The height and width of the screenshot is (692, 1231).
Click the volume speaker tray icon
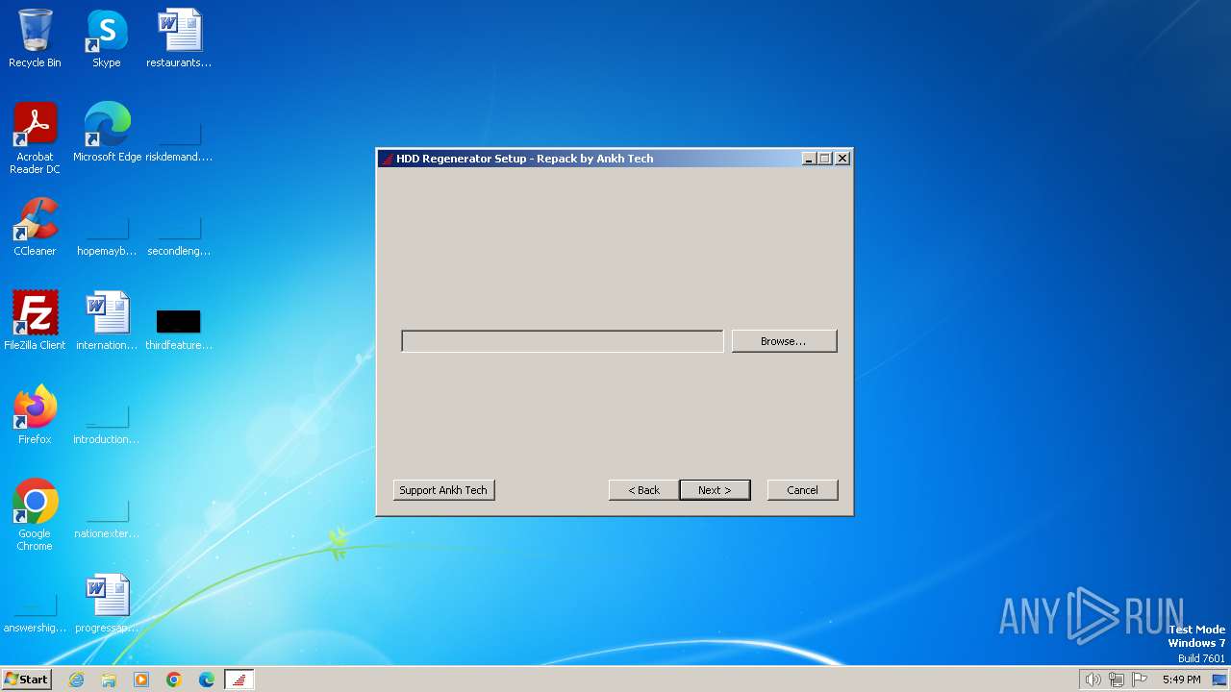click(1093, 680)
